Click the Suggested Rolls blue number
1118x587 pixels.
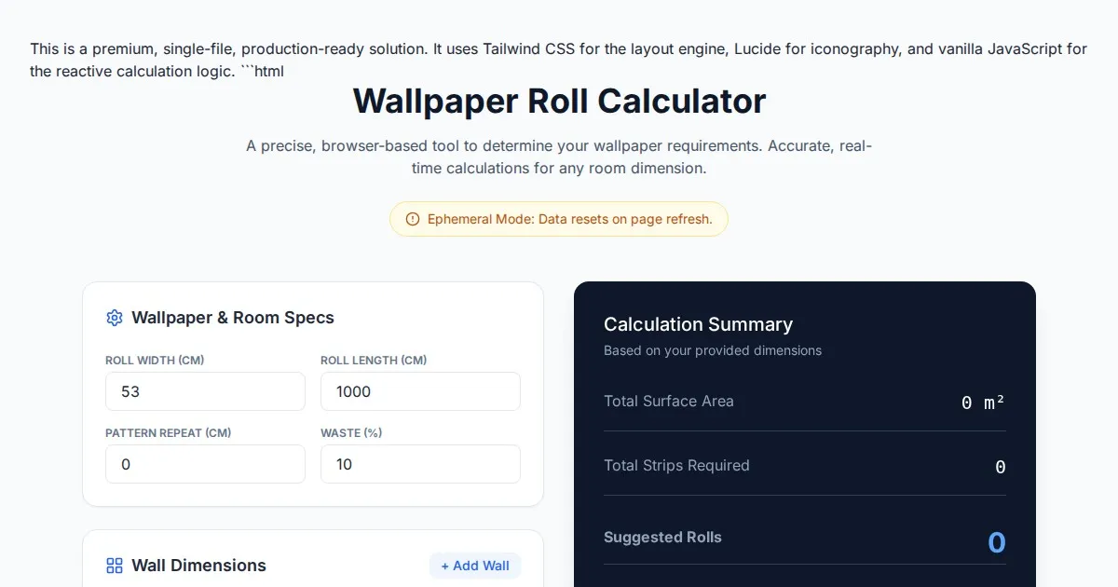[996, 542]
